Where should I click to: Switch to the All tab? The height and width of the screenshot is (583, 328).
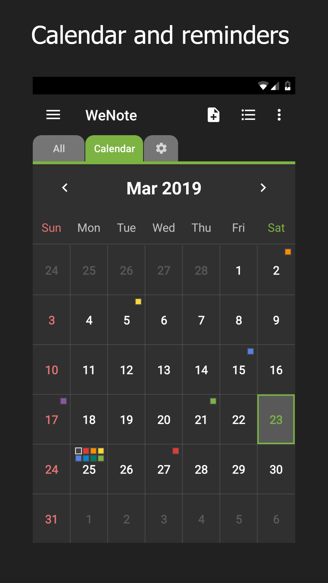pos(59,148)
